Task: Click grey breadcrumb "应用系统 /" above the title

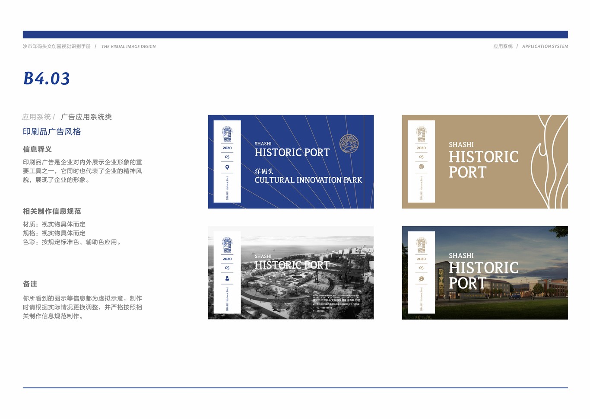Action: tap(38, 117)
